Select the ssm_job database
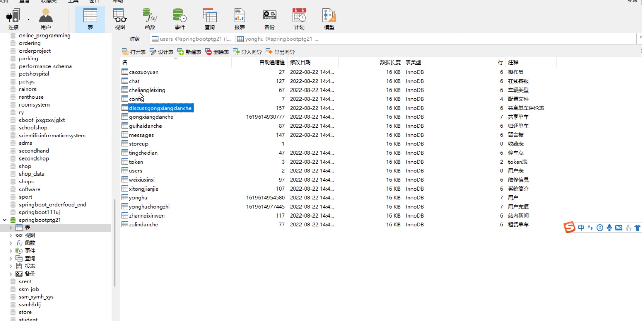Image resolution: width=642 pixels, height=321 pixels. pyautogui.click(x=29, y=289)
